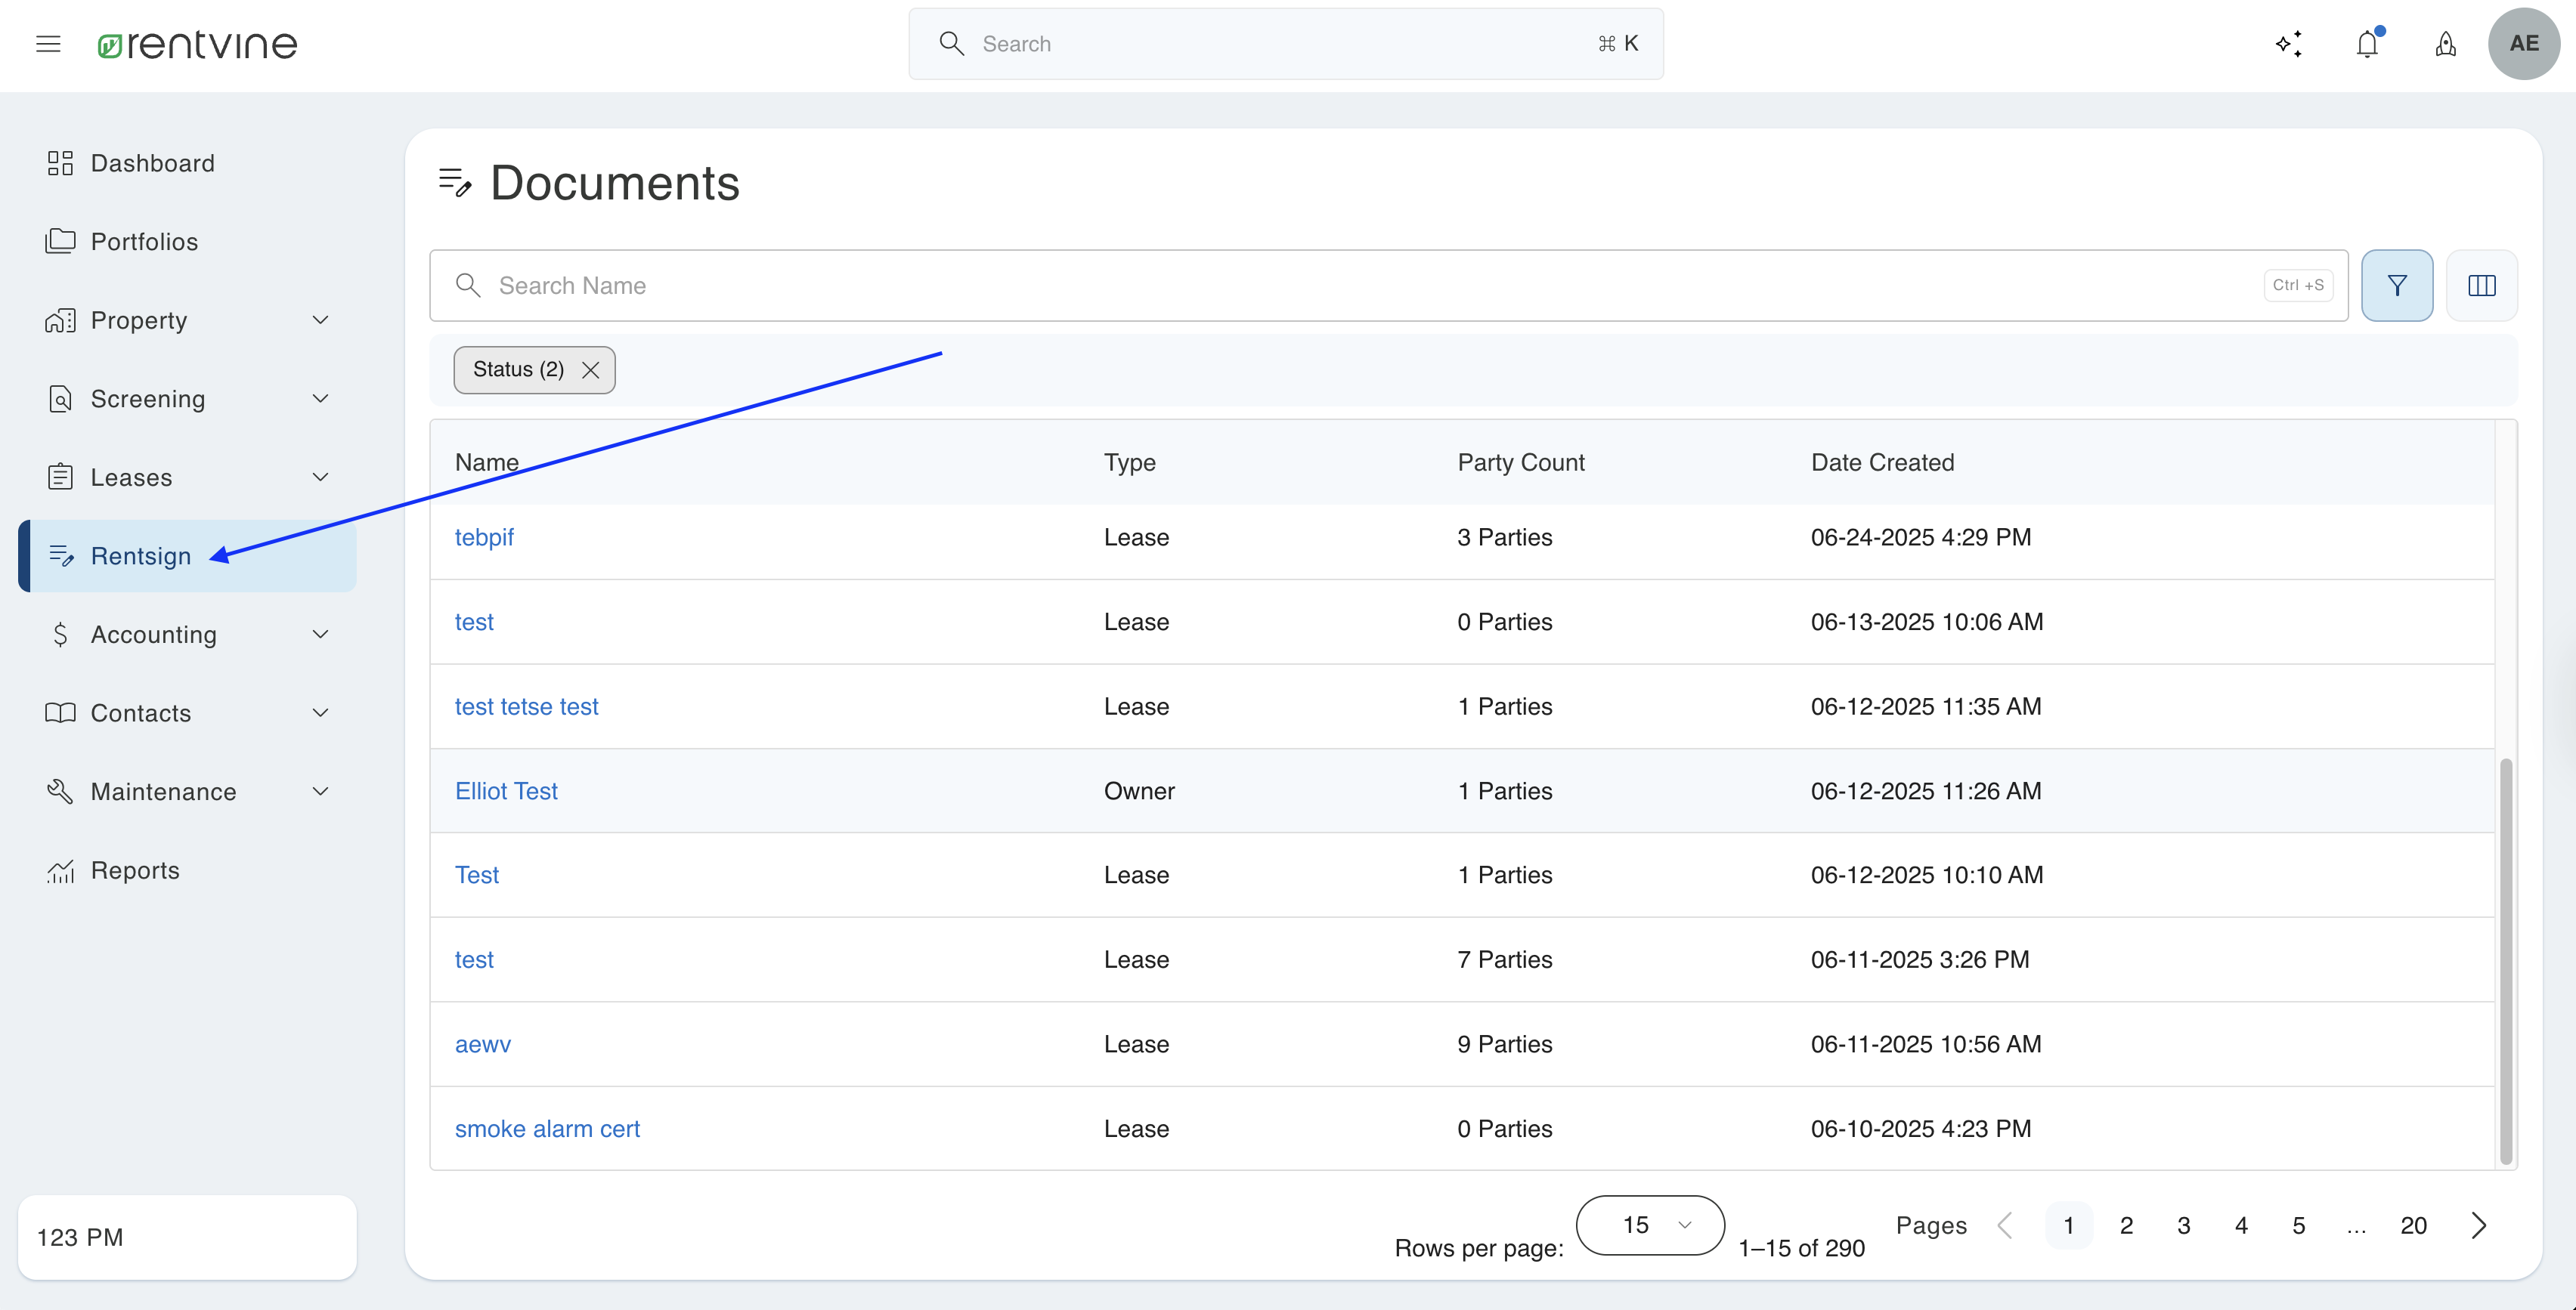Open the column chooser icon
Screen dimensions: 2576x1310
(x=2482, y=286)
